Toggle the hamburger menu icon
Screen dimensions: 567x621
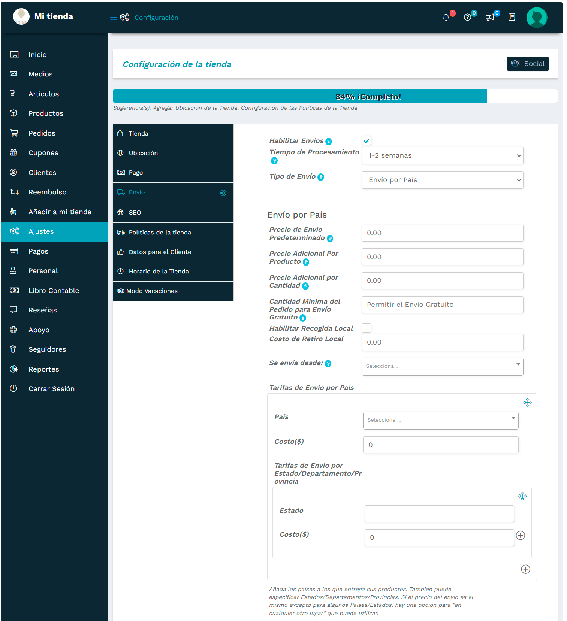(x=113, y=17)
